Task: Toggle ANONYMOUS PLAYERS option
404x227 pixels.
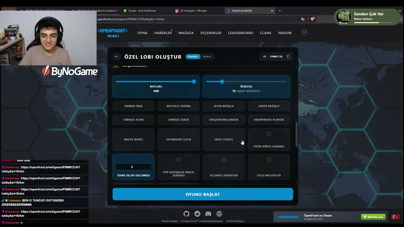Action: click(269, 119)
